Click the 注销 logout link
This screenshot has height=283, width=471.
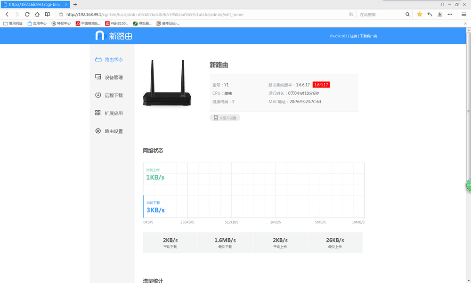pyautogui.click(x=354, y=36)
